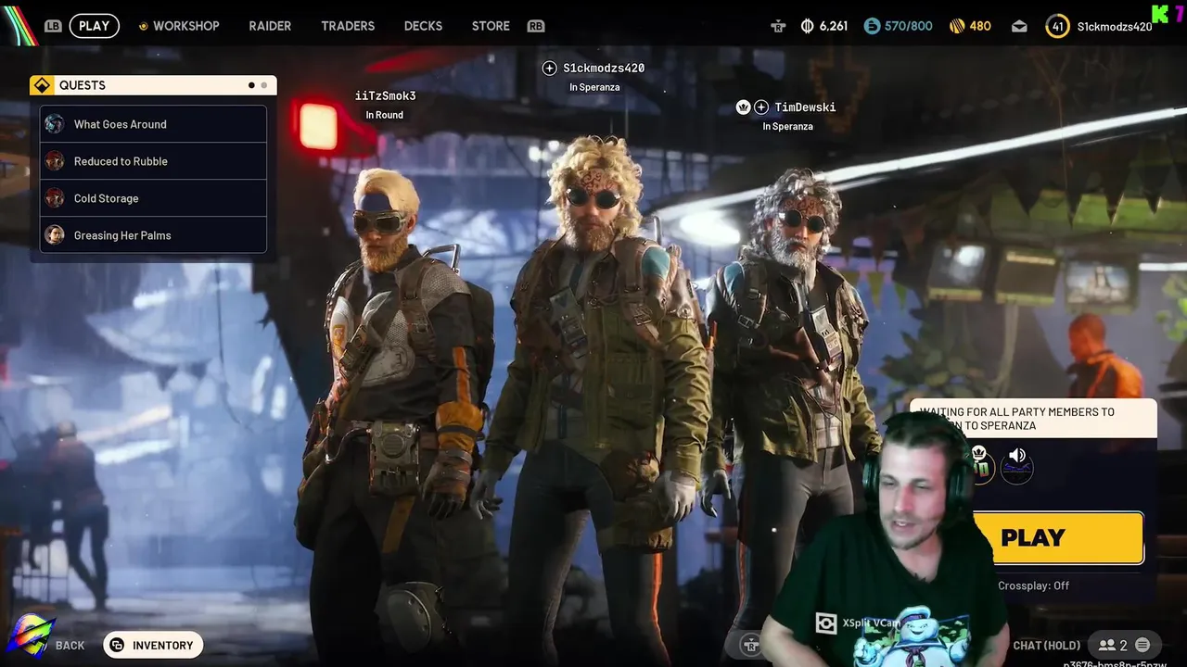Viewport: 1187px width, 667px height.
Task: Open the STORE tab
Action: pyautogui.click(x=491, y=26)
